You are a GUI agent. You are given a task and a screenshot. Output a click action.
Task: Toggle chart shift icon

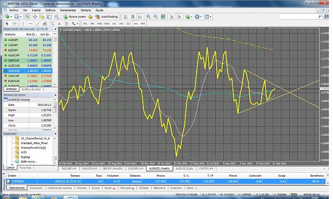pos(179,16)
